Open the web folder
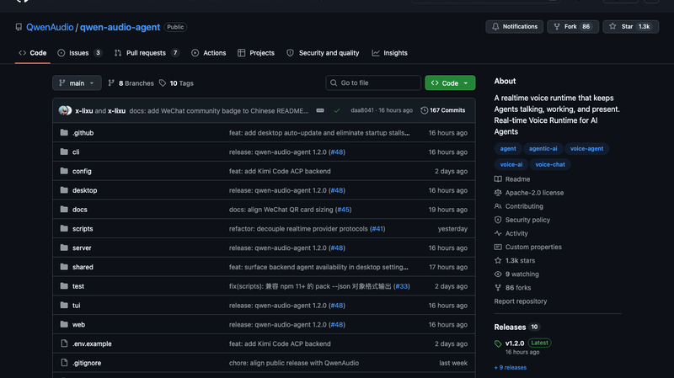The image size is (674, 378). pos(78,325)
